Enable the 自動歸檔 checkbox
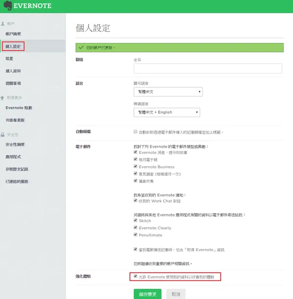The height and width of the screenshot is (299, 293). pos(135,131)
